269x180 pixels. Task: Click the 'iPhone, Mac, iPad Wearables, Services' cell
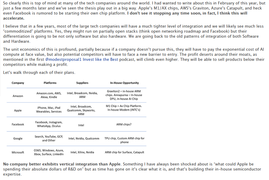[49, 109]
